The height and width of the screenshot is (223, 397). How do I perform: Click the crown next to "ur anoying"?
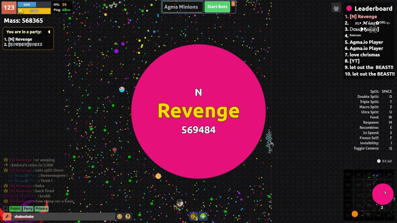click(6, 160)
